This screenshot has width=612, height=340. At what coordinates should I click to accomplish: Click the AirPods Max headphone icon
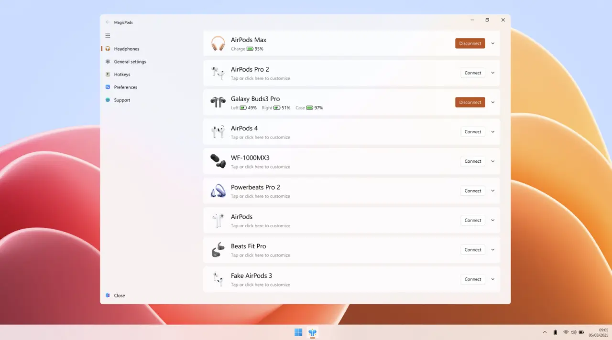218,43
